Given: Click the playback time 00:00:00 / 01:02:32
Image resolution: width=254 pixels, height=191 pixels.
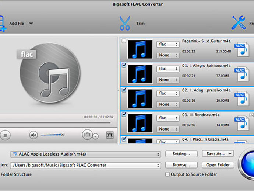Looking at the screenshot, I should click(99, 117).
